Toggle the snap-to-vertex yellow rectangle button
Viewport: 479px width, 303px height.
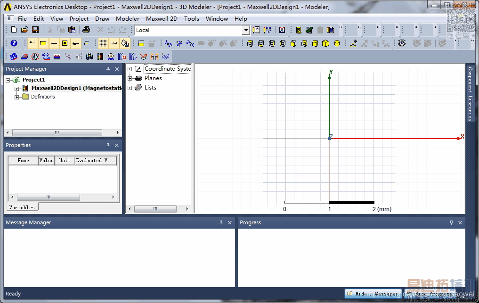coord(43,43)
